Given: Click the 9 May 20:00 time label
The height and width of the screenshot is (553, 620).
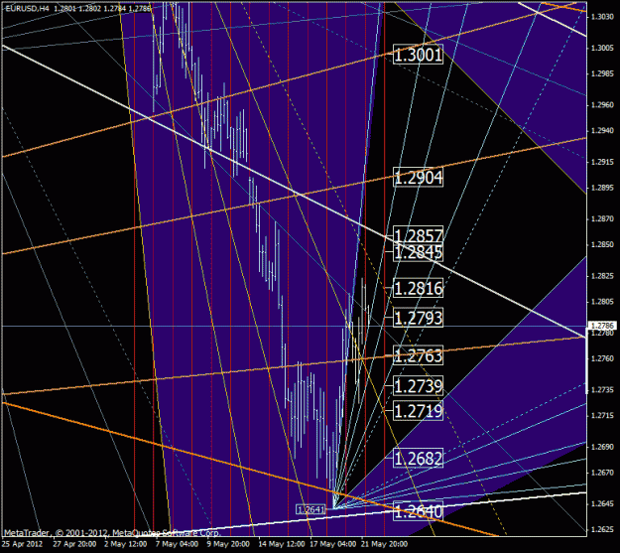Looking at the screenshot, I should 228,544.
